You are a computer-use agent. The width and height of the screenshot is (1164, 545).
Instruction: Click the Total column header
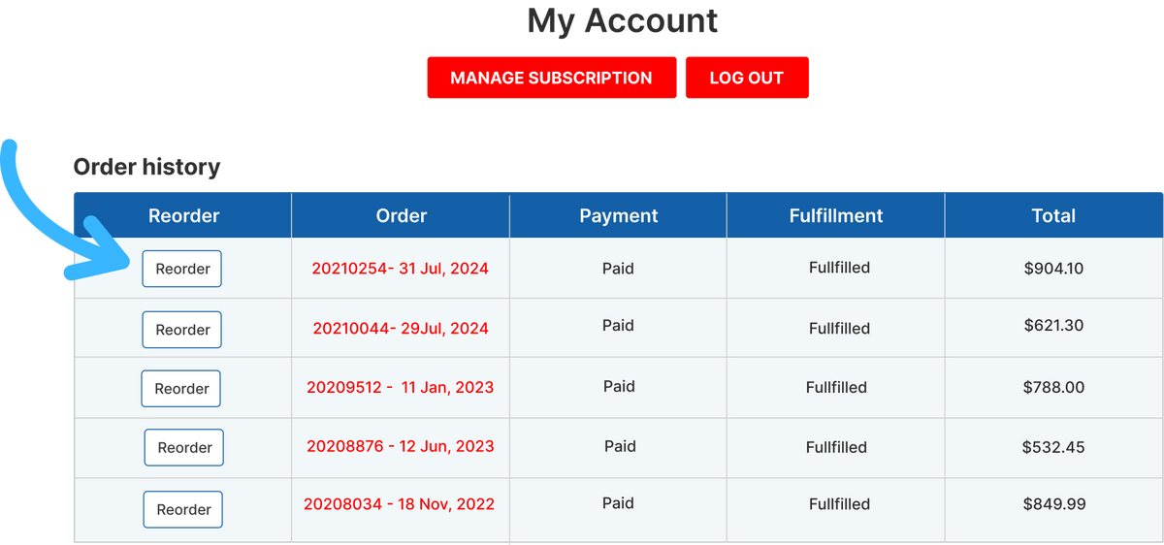[1053, 215]
